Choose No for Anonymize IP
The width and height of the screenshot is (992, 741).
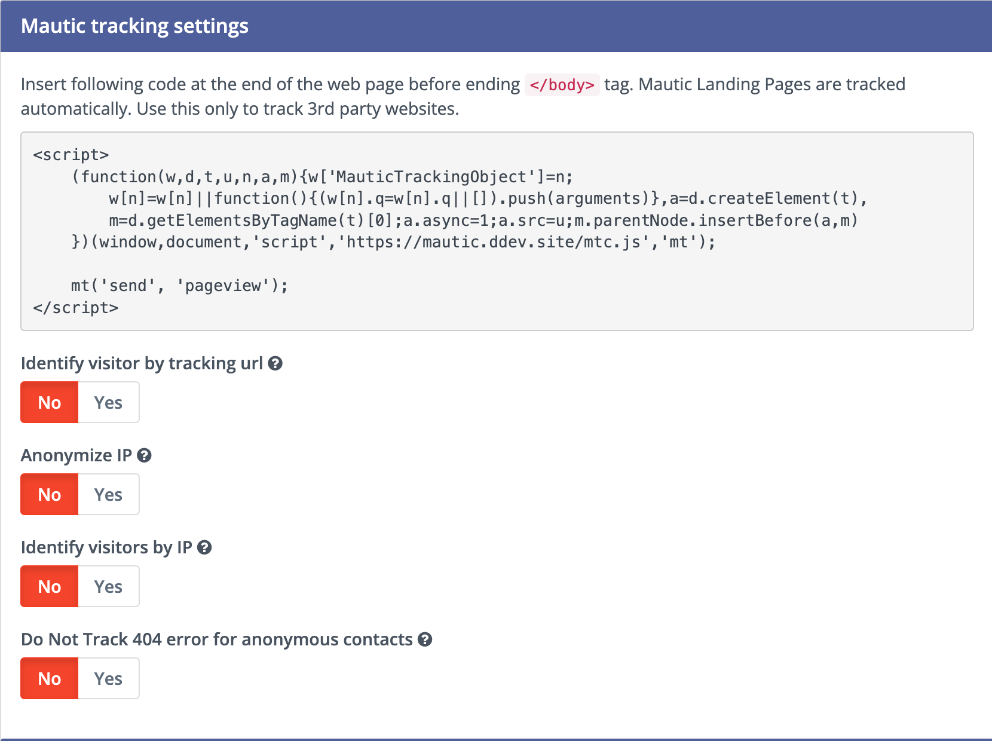(50, 494)
